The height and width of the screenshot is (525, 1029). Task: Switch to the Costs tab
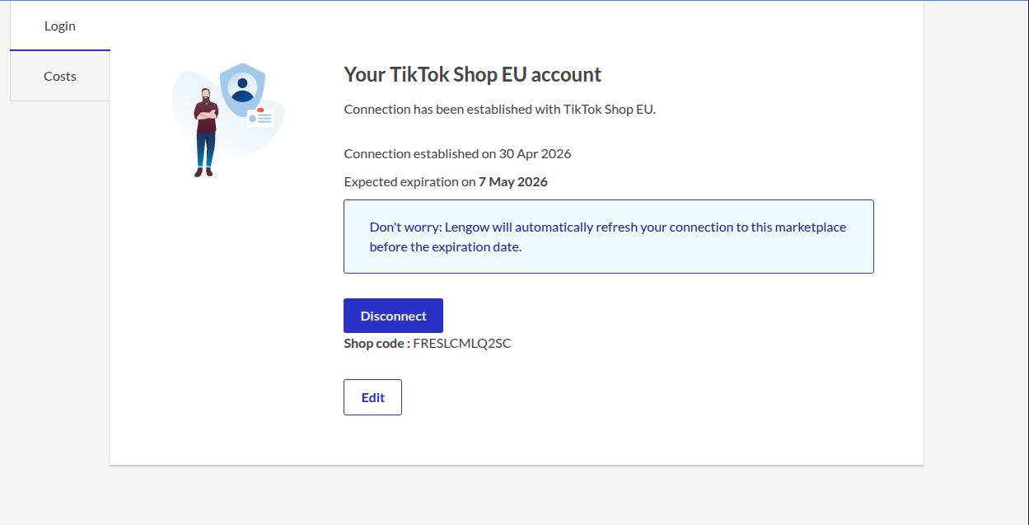[x=60, y=76]
